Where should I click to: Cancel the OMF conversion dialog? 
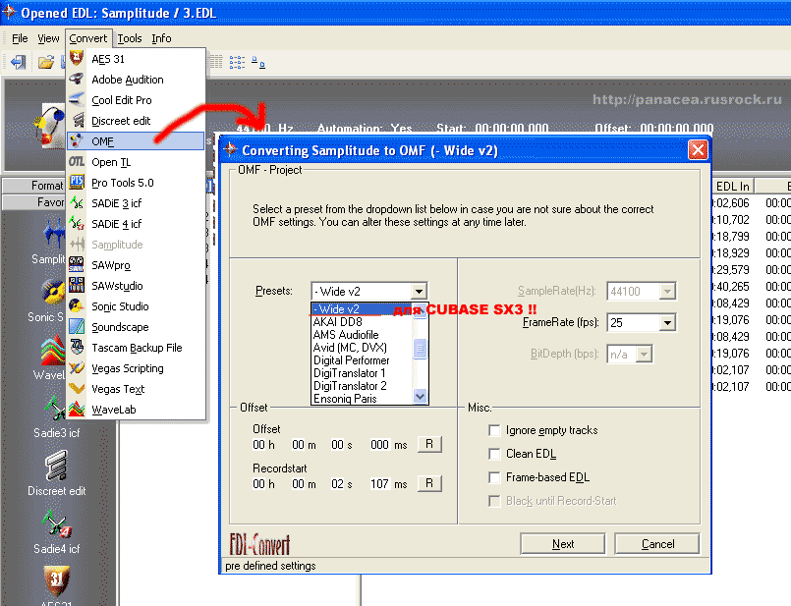[657, 544]
